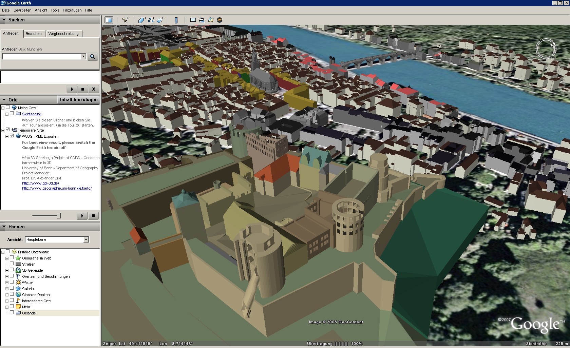Expand the W3DS - KML Exporter node
Image resolution: width=570 pixels, height=348 pixels.
7,136
